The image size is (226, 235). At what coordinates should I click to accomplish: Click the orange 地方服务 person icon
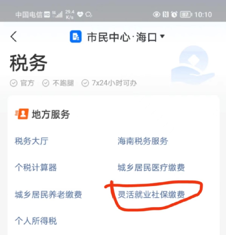(21, 114)
